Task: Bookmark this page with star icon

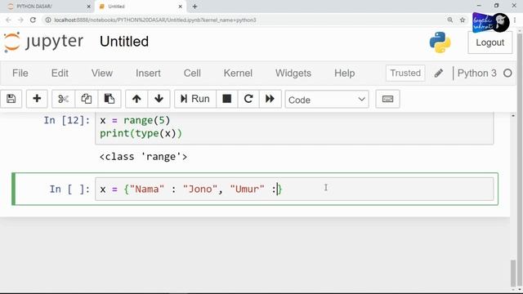Action: (x=463, y=20)
